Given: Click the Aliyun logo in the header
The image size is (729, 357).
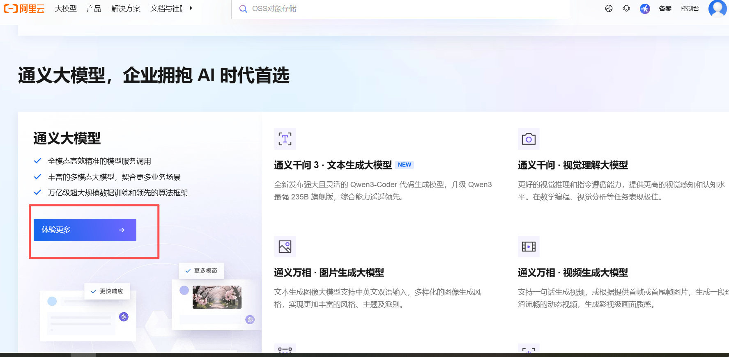Looking at the screenshot, I should coord(24,9).
